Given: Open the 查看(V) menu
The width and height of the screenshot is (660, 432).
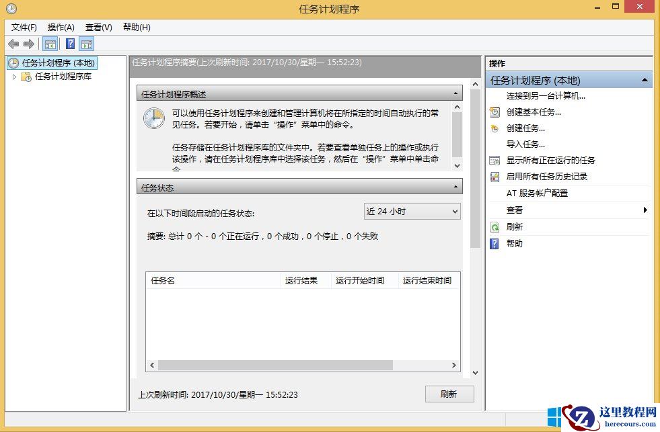Looking at the screenshot, I should (98, 28).
